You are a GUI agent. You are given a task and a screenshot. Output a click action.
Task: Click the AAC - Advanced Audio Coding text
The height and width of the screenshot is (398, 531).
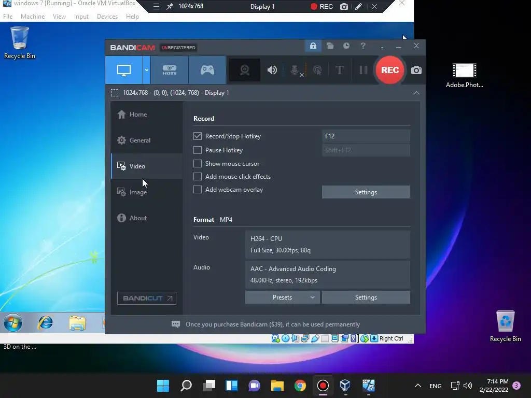point(293,269)
